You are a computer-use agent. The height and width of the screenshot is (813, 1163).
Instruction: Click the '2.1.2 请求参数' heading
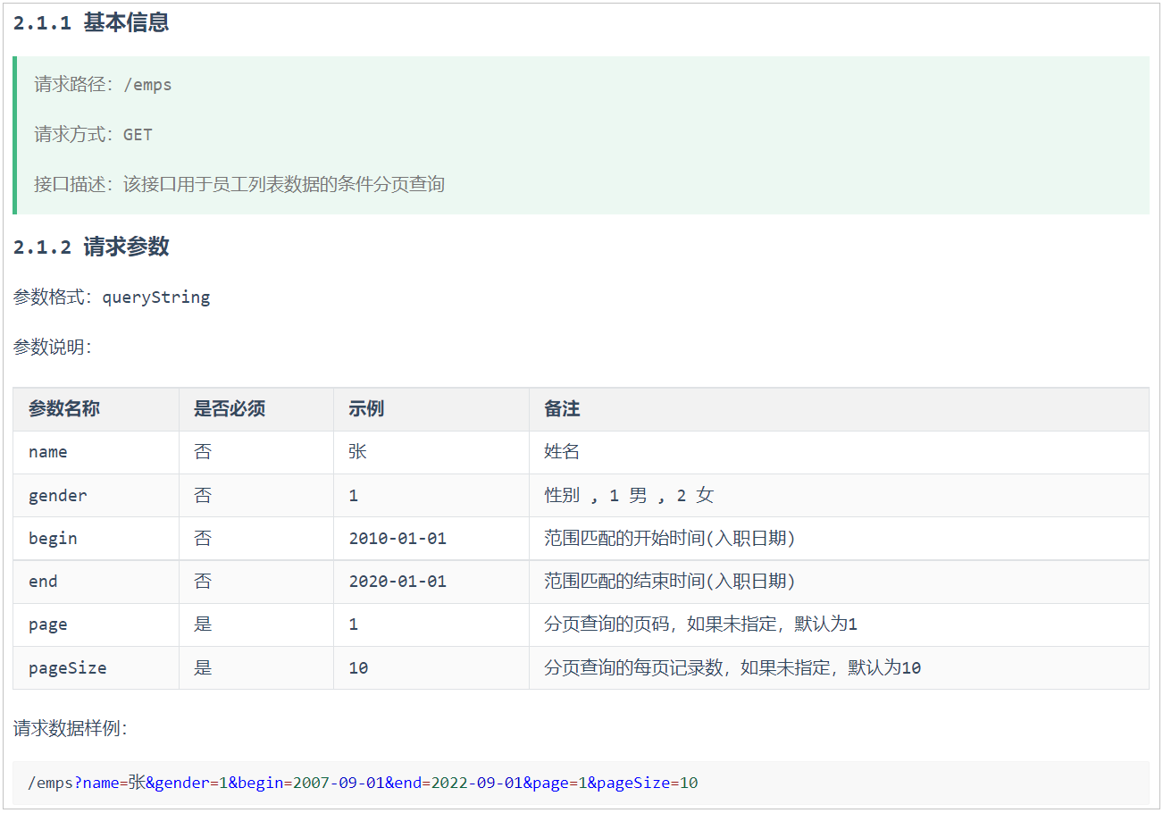(91, 247)
